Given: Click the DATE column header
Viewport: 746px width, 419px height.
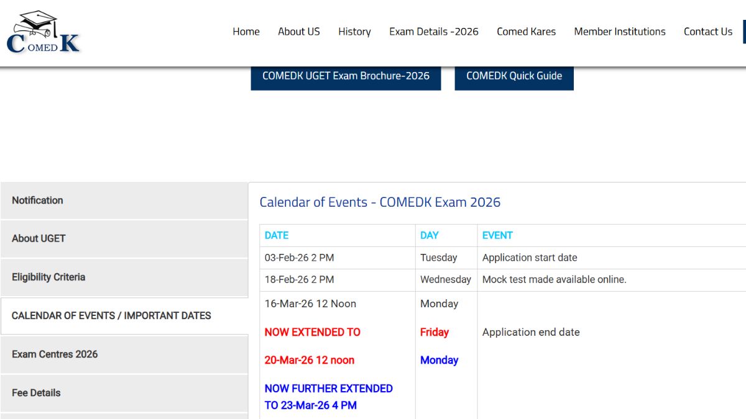Looking at the screenshot, I should [x=277, y=235].
